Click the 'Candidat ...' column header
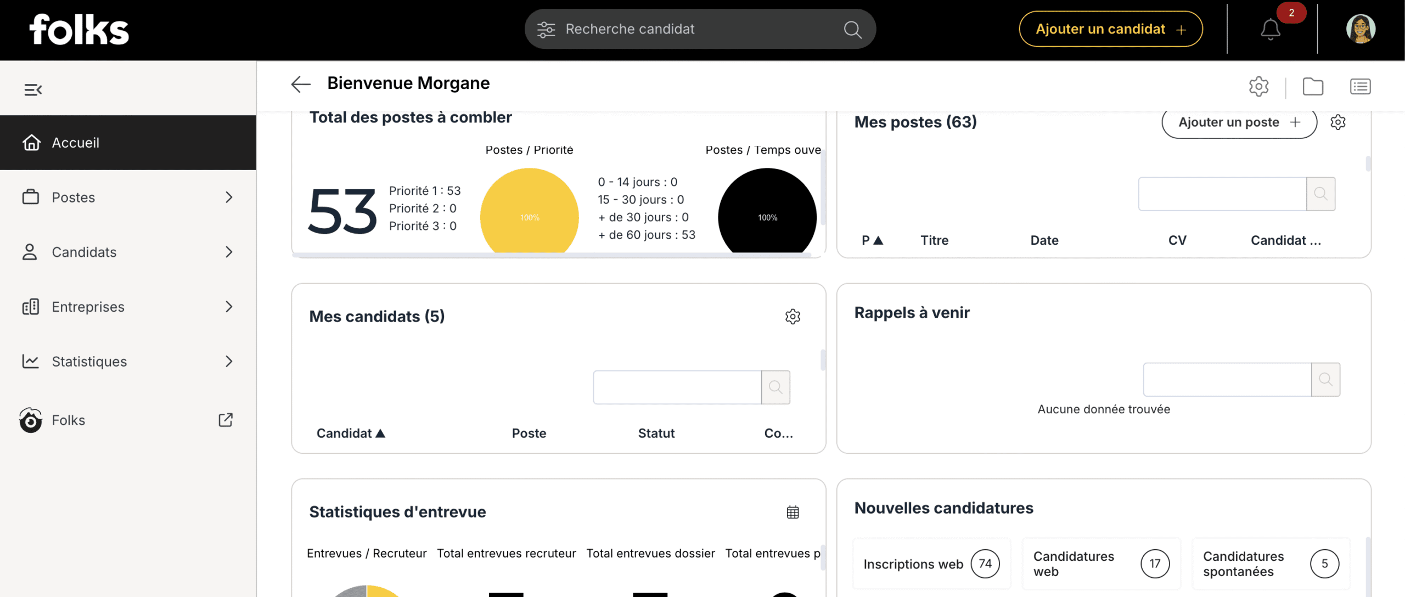 tap(1285, 240)
